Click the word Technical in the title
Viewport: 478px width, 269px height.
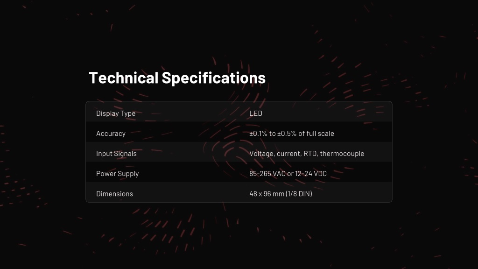click(x=123, y=78)
